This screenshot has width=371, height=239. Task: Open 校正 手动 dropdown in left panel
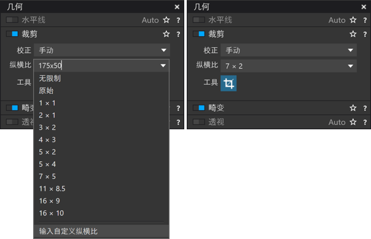coord(102,50)
